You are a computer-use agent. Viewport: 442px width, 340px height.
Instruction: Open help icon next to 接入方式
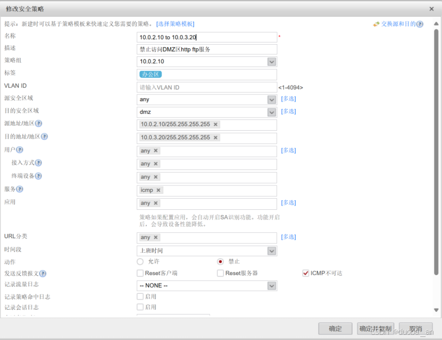[38, 163]
